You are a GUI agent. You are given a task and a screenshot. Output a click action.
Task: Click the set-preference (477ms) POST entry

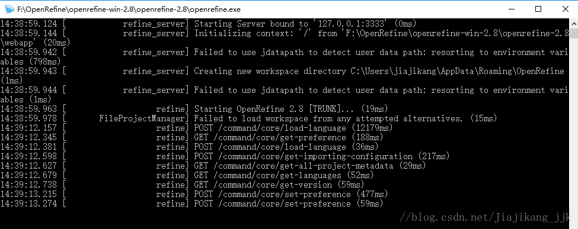194,195
